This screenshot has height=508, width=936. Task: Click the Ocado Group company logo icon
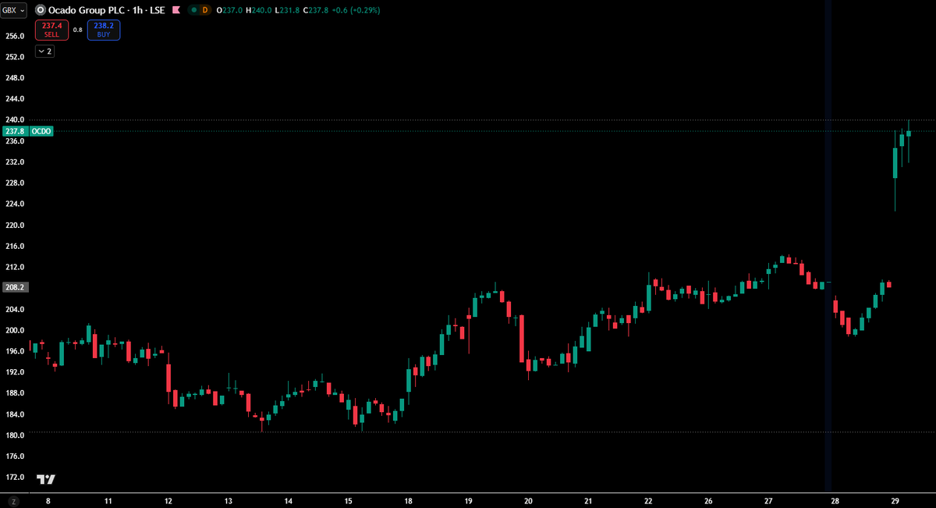coord(40,10)
